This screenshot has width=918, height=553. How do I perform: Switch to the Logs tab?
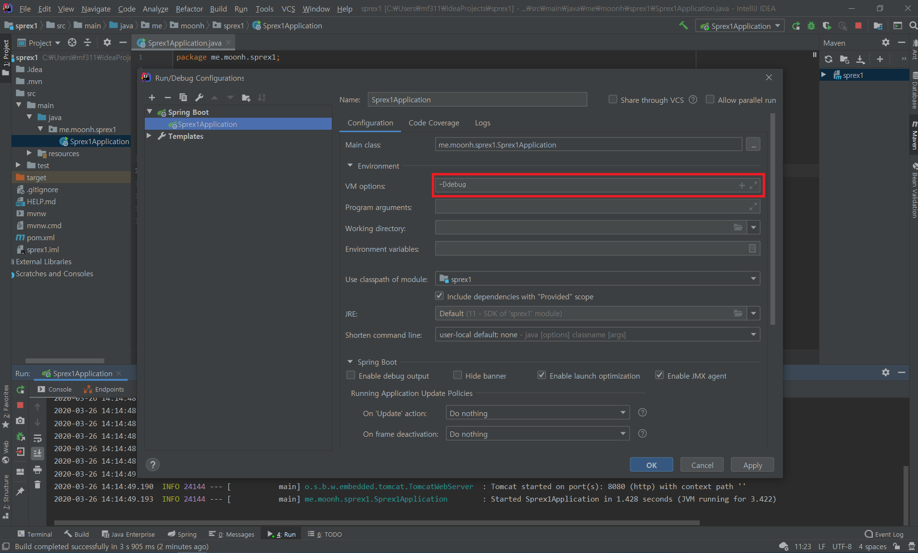pos(482,123)
